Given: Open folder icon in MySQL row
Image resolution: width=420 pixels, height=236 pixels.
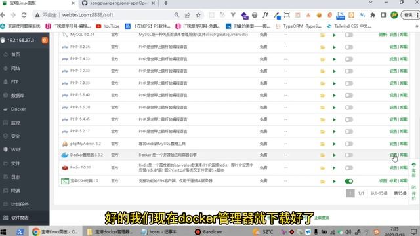Looking at the screenshot, I should click(322, 35).
